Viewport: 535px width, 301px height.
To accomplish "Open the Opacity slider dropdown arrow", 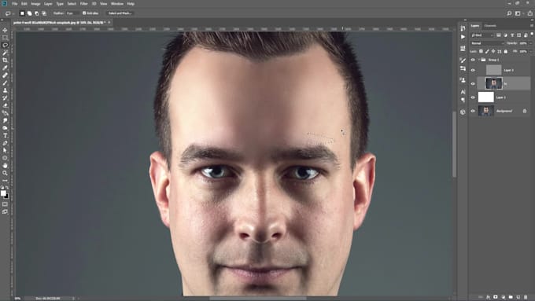I will pos(530,43).
